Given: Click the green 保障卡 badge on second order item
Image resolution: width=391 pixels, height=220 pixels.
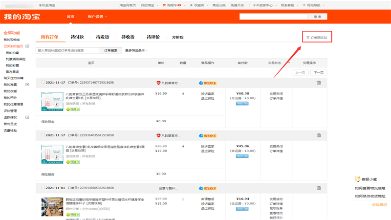Looking at the screenshot, I should click(73, 162).
